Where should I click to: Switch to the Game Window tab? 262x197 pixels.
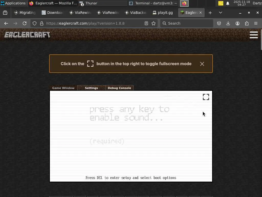[63, 88]
